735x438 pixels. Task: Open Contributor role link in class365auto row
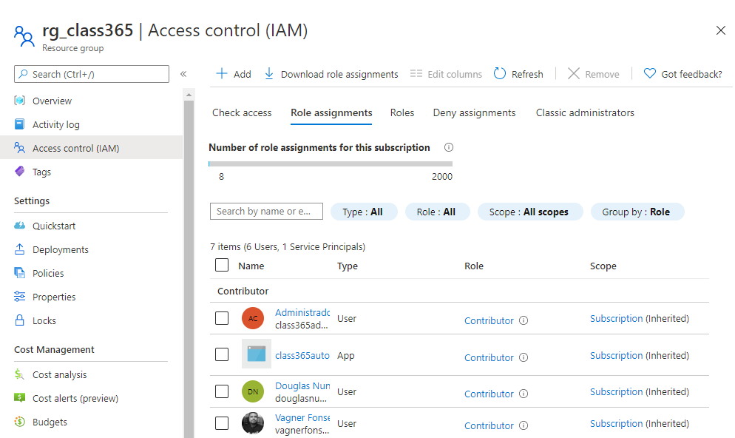tap(489, 357)
